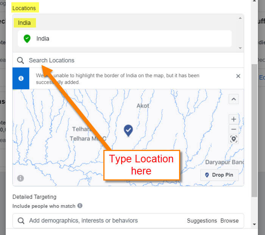The height and width of the screenshot is (235, 265).
Task: Click the gray info icon at the map's corner
Action: [x=20, y=178]
